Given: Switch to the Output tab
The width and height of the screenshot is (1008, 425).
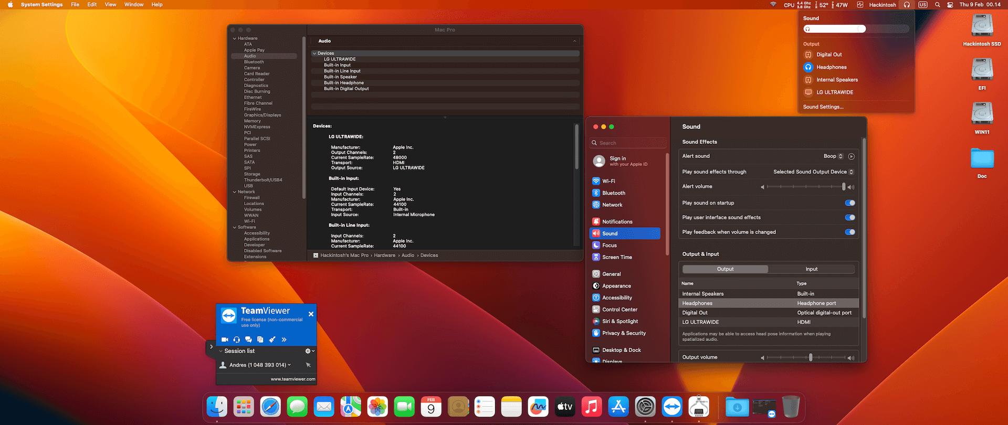Looking at the screenshot, I should (725, 269).
